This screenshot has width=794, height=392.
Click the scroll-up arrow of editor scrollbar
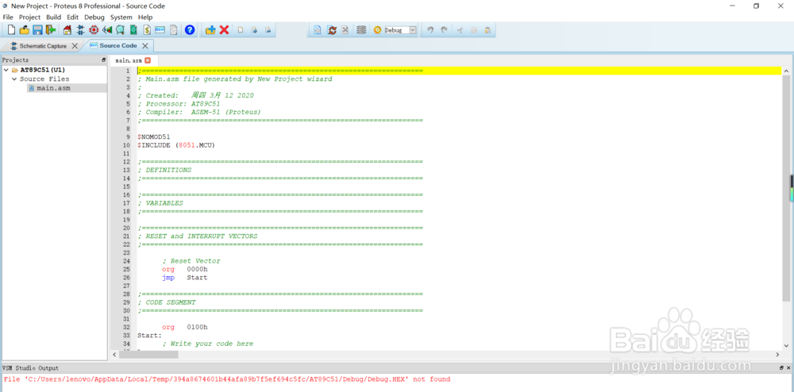click(786, 71)
